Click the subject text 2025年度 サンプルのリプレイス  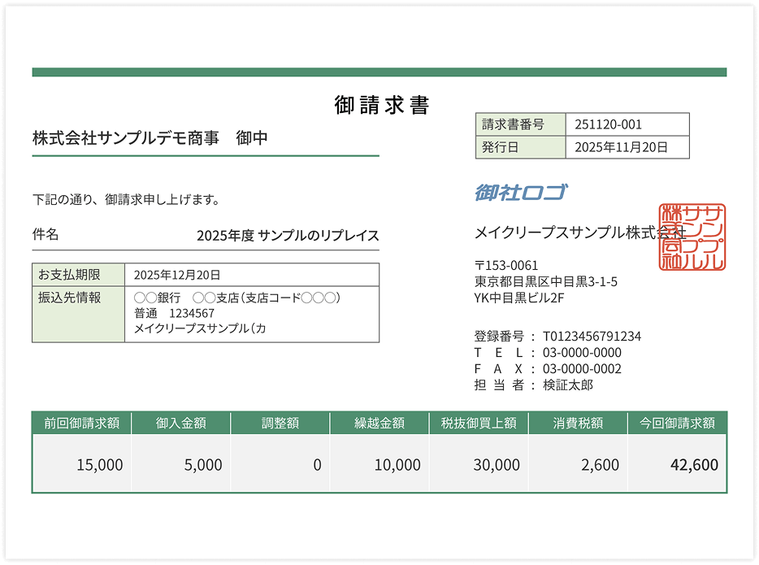[288, 236]
